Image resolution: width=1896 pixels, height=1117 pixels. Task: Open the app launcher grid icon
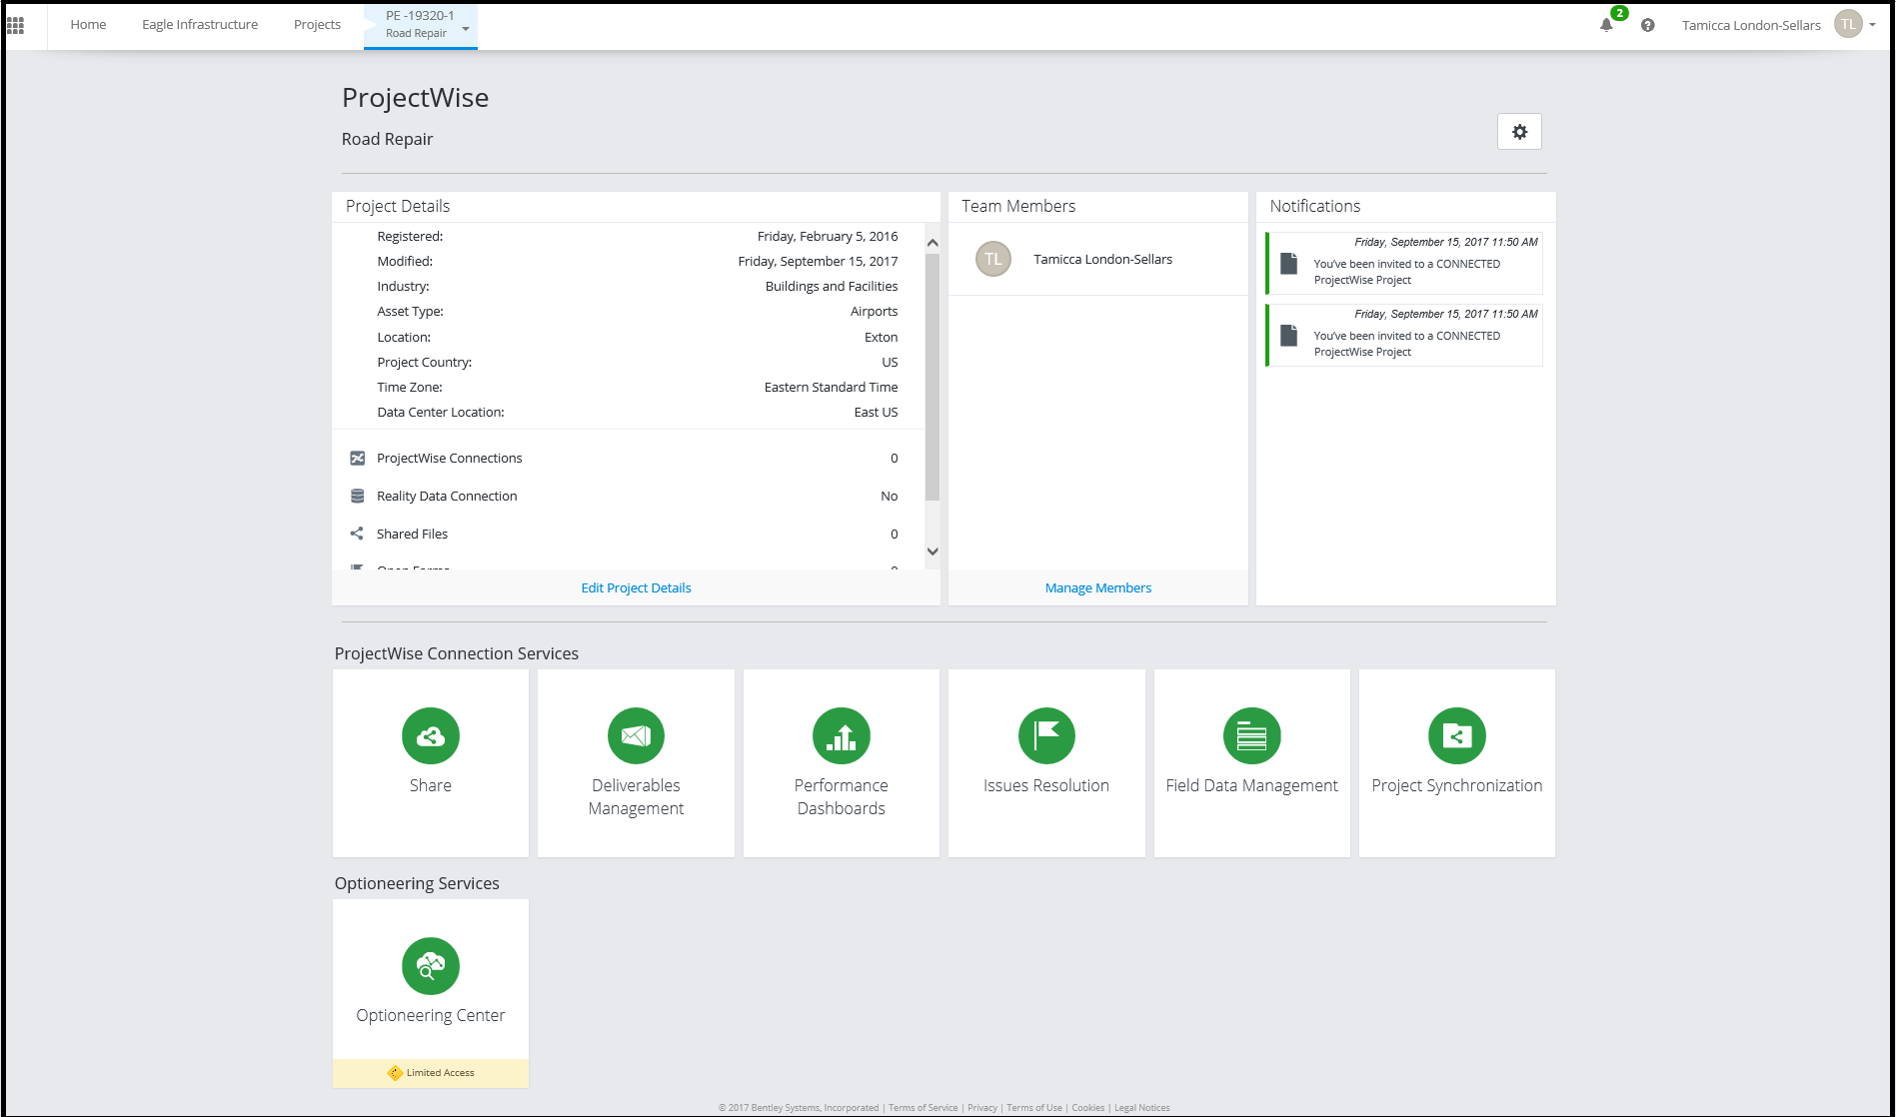(x=16, y=25)
